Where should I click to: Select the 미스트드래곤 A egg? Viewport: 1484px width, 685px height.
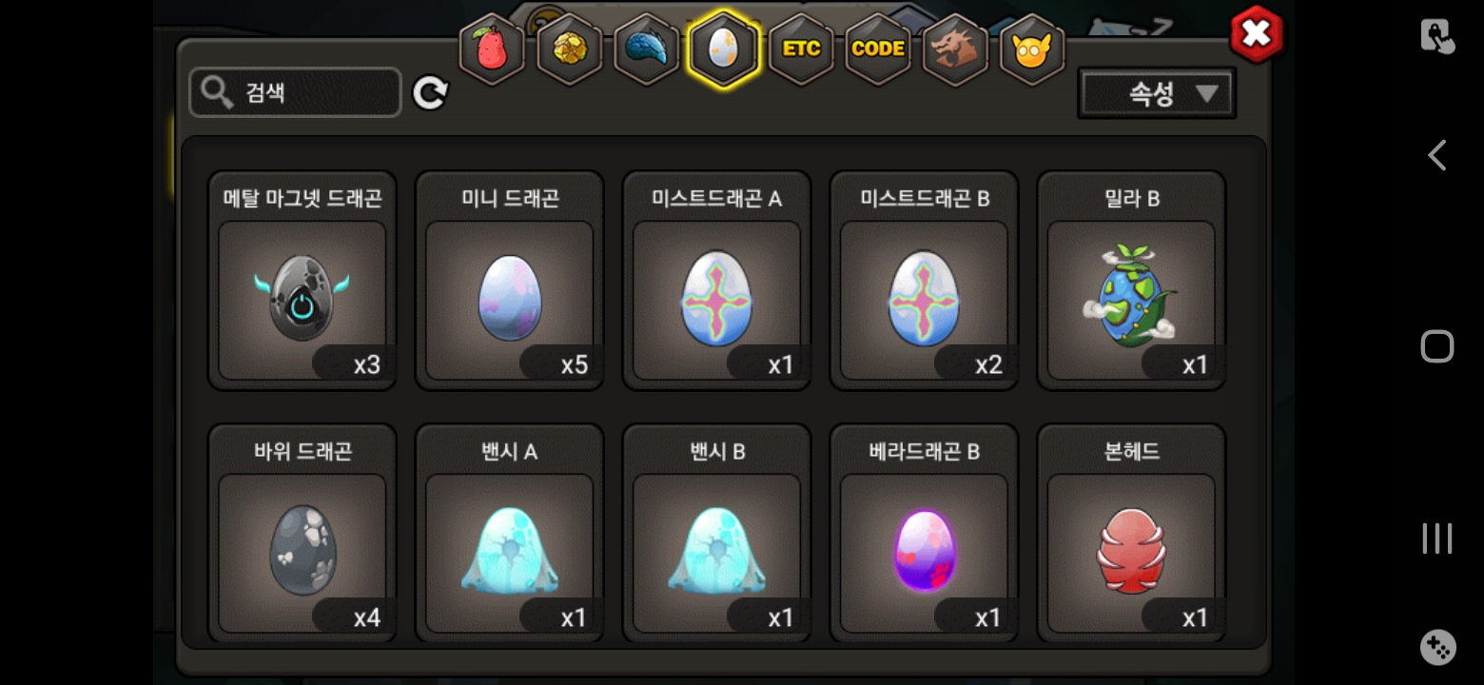[717, 281]
